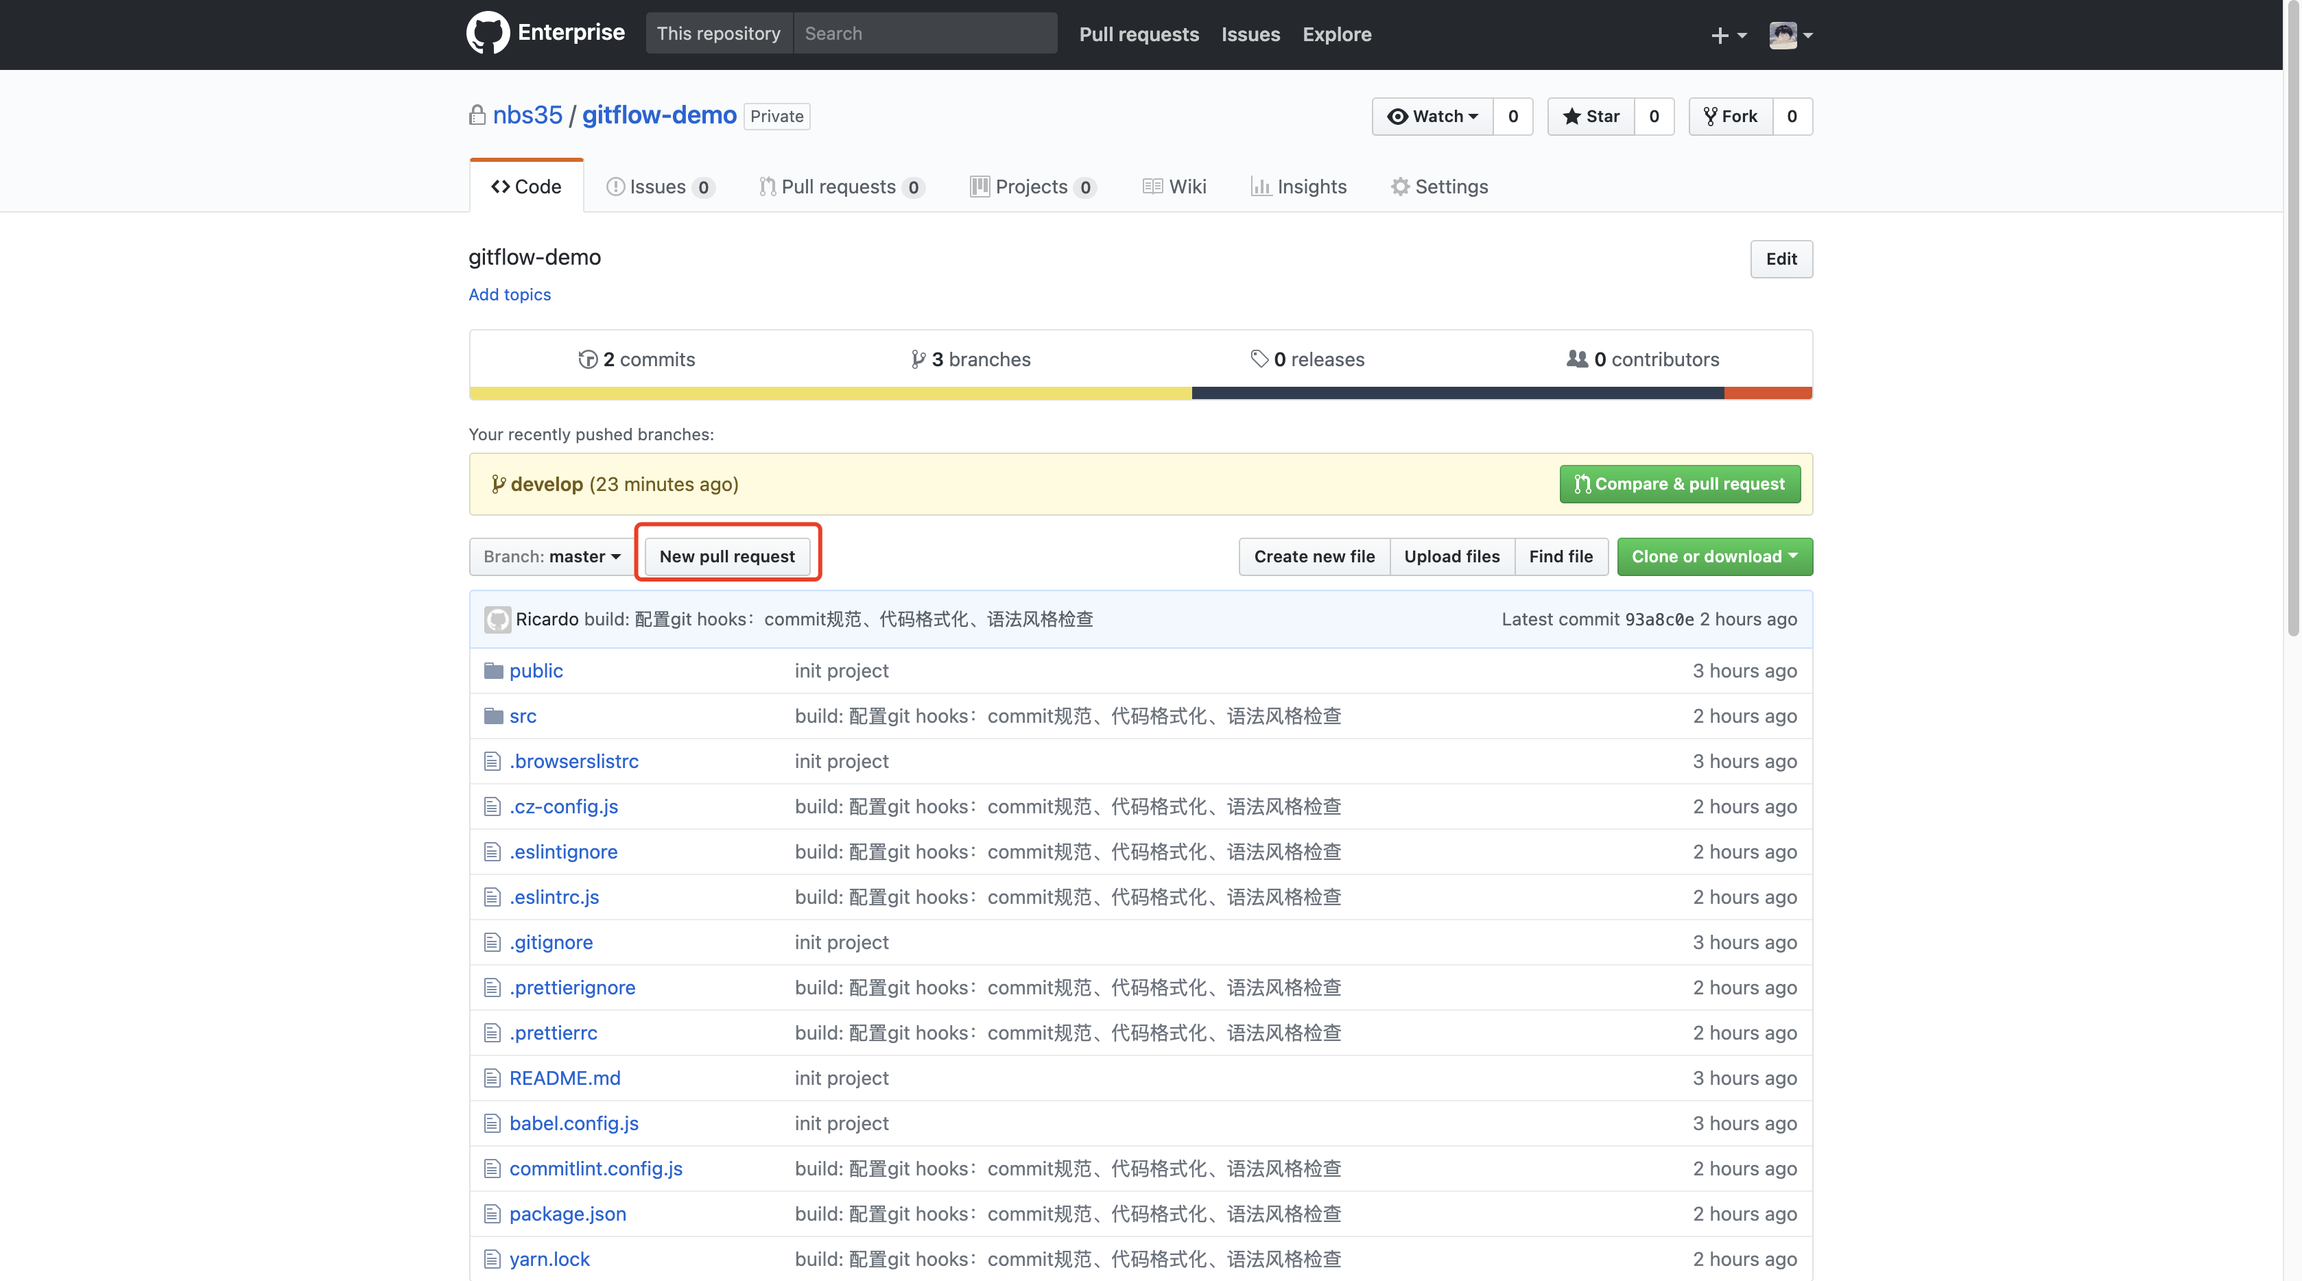Screen dimensions: 2302x1281
Task: Switch to the Code tab
Action: tap(526, 187)
